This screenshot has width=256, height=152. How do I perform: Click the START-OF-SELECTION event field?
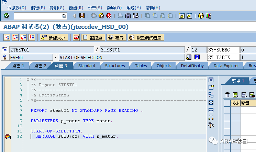(122, 57)
